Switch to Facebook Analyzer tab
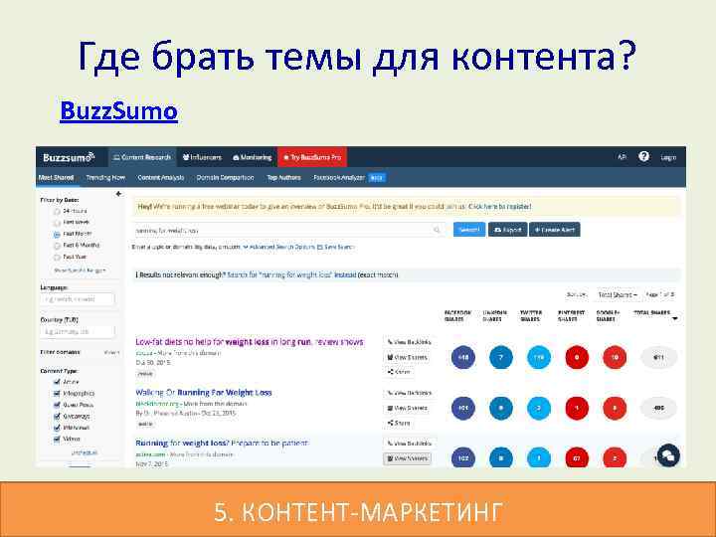 (x=339, y=177)
